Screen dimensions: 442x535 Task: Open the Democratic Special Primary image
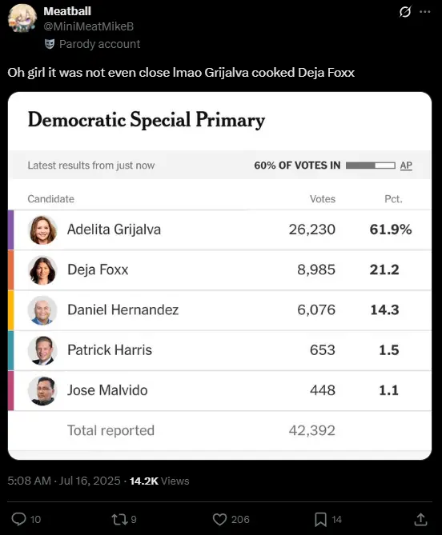tap(219, 276)
